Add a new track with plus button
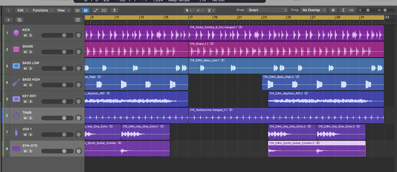 [9, 20]
